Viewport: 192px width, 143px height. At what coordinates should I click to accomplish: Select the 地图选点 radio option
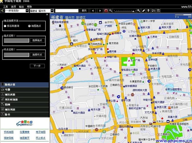(29, 26)
